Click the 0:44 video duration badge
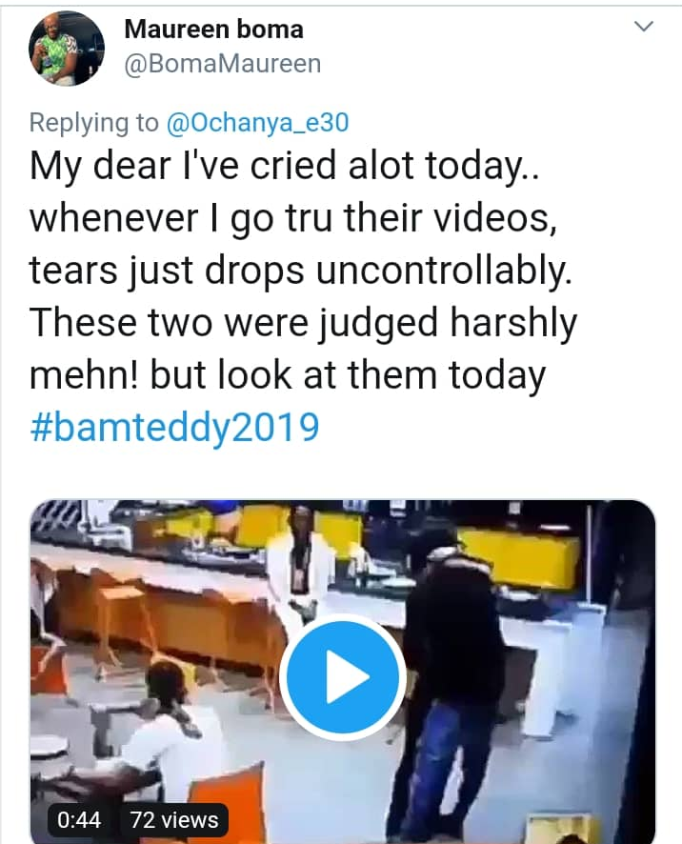Screen dimensions: 682x844 click(80, 819)
